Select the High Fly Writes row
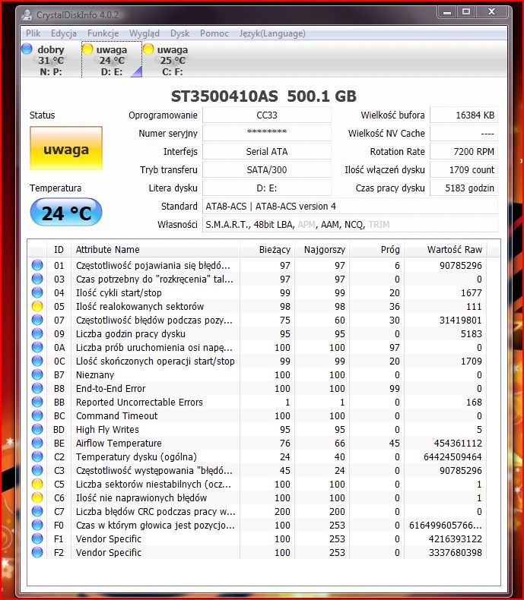Screen dimensions: 524x600 [257, 429]
